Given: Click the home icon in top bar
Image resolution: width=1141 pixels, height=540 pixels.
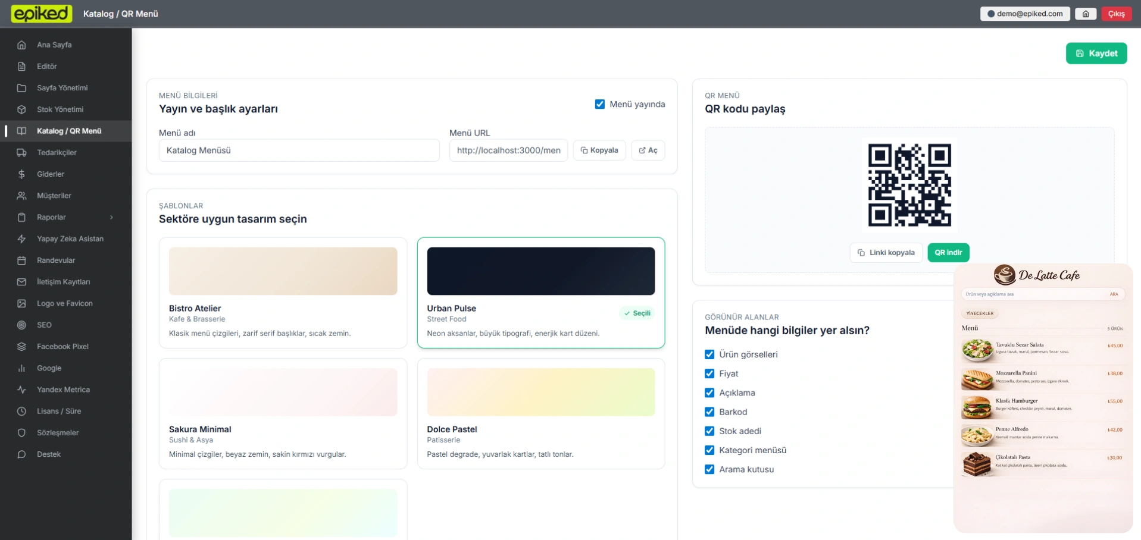Looking at the screenshot, I should click(1086, 14).
